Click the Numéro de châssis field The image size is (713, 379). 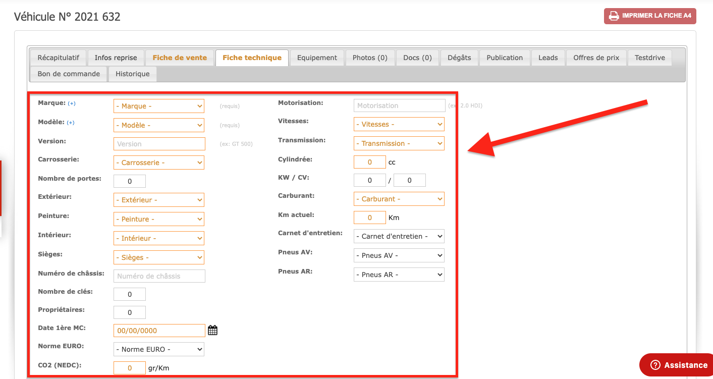pyautogui.click(x=159, y=276)
